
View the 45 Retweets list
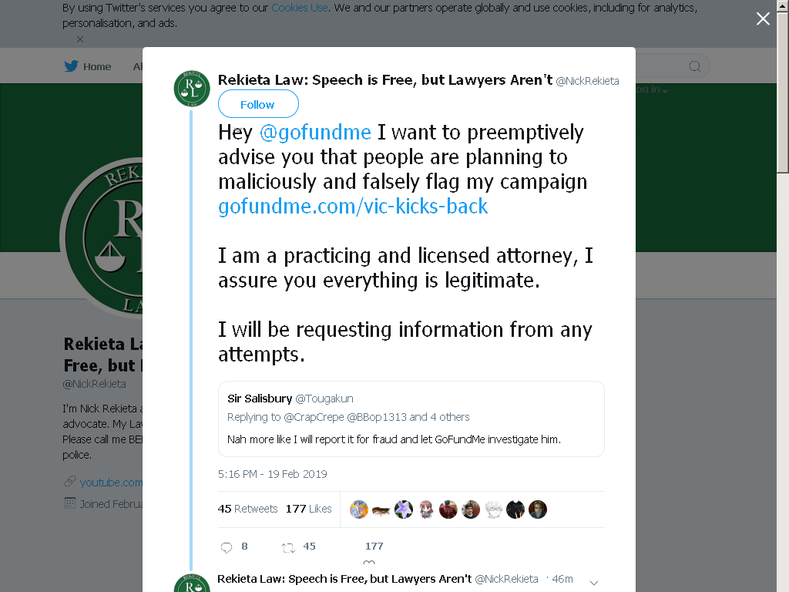tap(247, 509)
